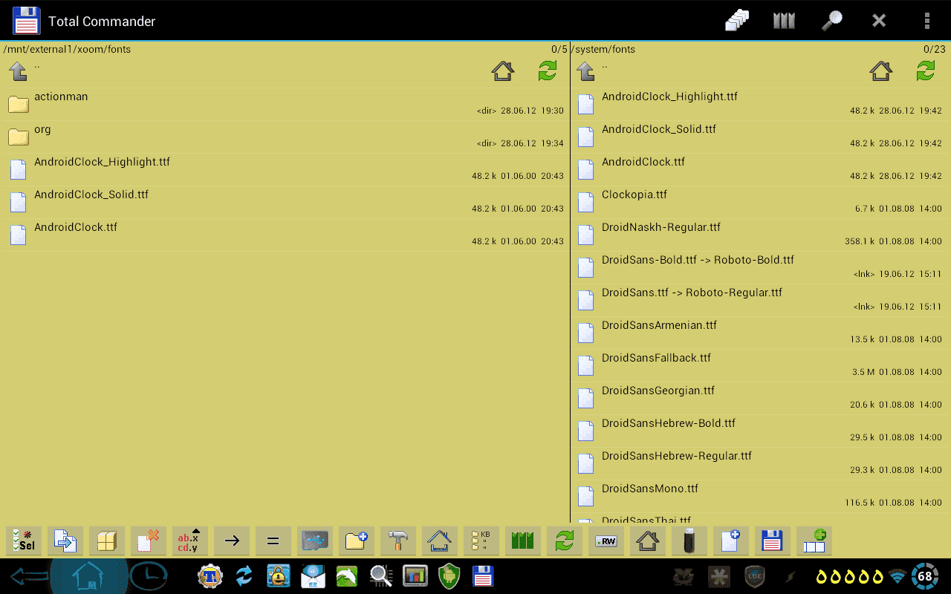Tap the Total Commander floppy logo in title bar
Viewport: 951px width, 594px height.
click(x=26, y=21)
